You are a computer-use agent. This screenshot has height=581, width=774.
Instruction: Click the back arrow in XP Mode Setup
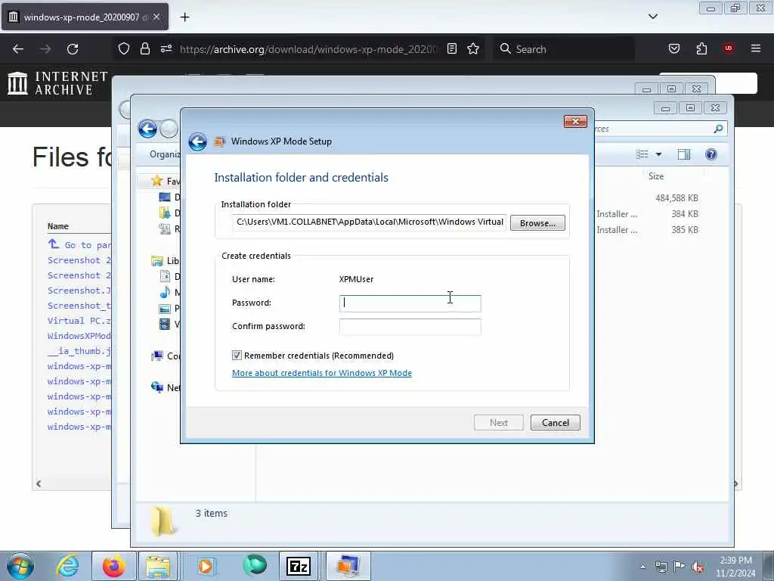click(197, 141)
